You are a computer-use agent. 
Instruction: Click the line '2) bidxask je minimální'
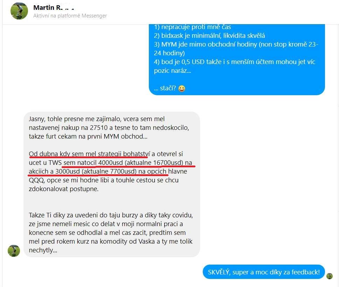tap(209, 35)
